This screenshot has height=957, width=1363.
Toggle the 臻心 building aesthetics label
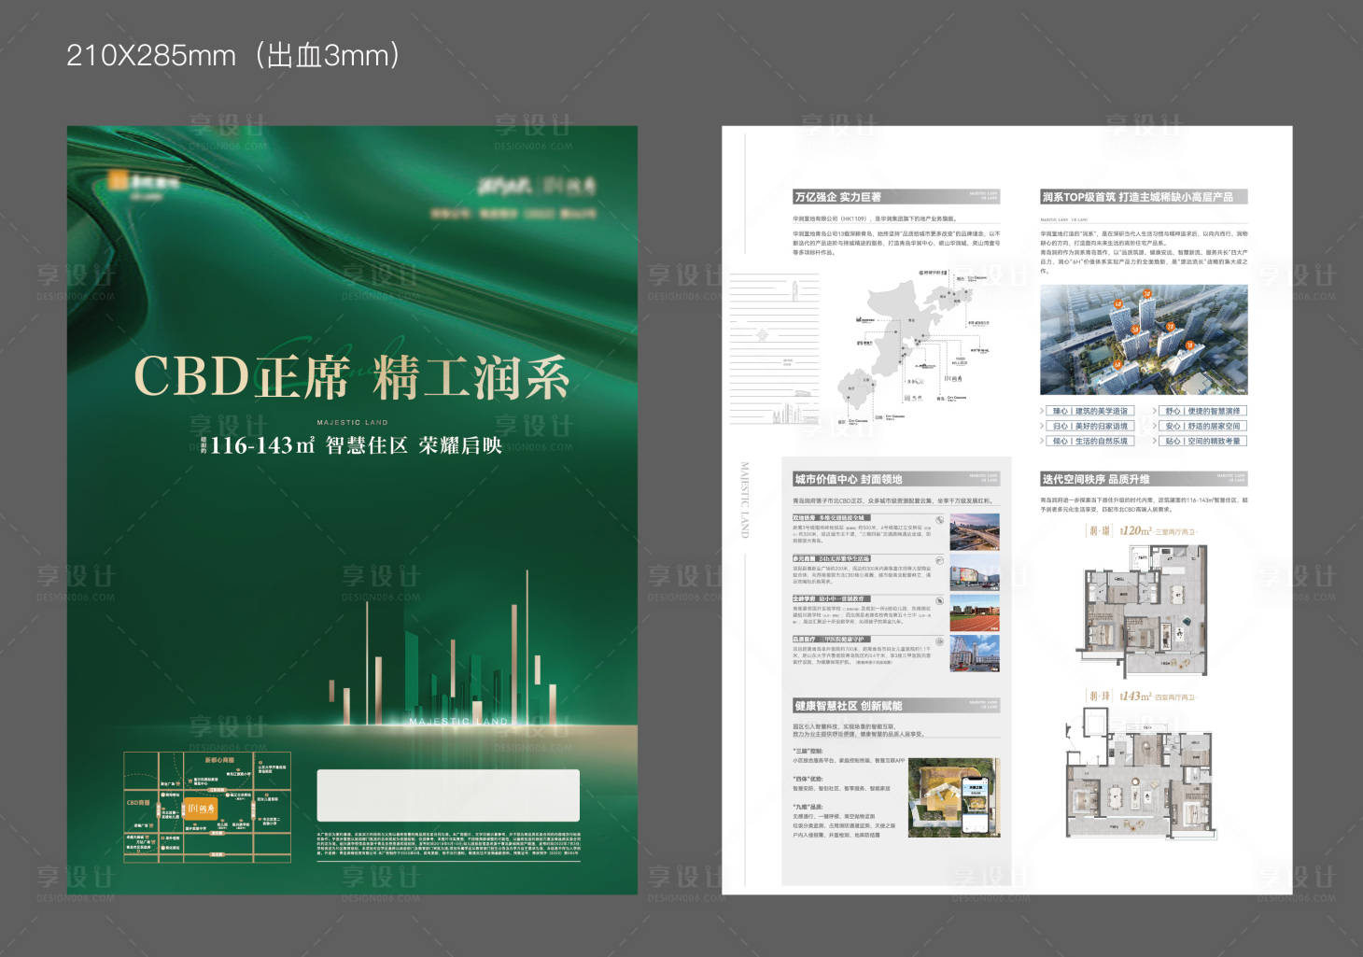pos(1089,411)
